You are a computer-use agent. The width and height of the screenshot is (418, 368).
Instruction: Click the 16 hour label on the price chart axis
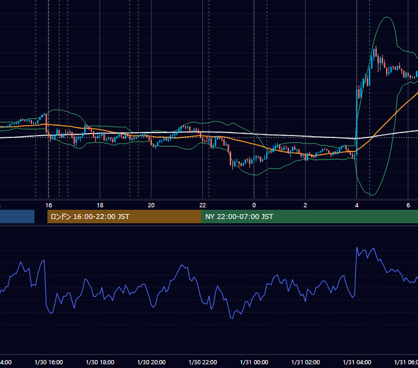pyautogui.click(x=49, y=205)
